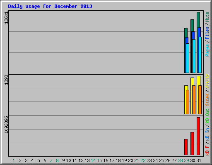212x165 pixels.
Task: Click day 1 on the x-axis
Action: click(x=14, y=160)
